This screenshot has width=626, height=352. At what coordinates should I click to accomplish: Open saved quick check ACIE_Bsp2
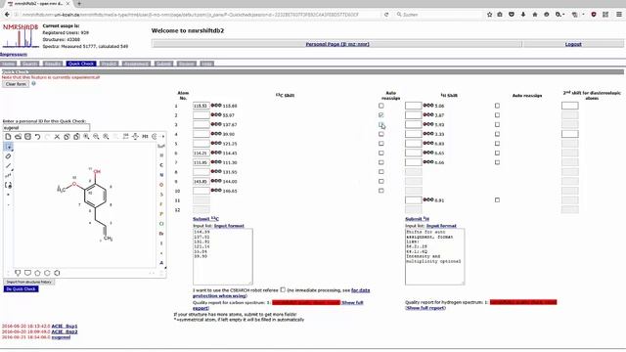(65, 331)
